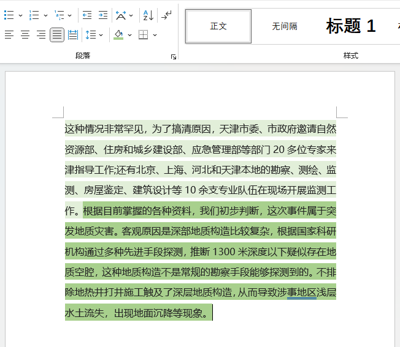The image size is (400, 347).
Task: Open bullet list style dropdown
Action: 20,15
